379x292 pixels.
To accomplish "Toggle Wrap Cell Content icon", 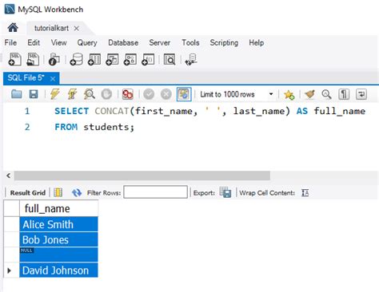I will (305, 192).
